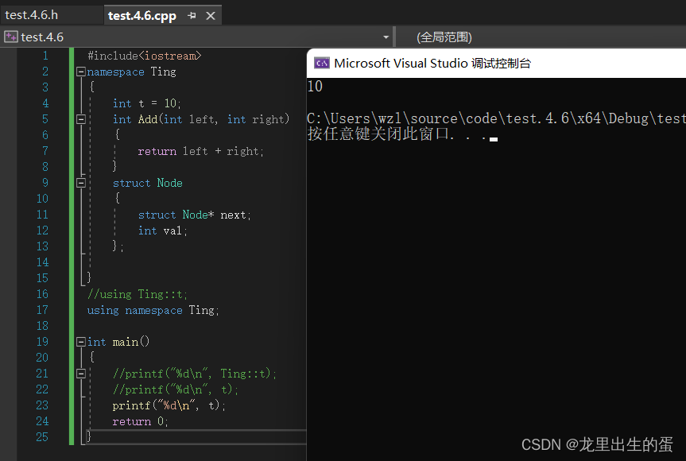Viewport: 686px width, 461px height.
Task: Click the 'int t = 10;' line
Action: 146,103
